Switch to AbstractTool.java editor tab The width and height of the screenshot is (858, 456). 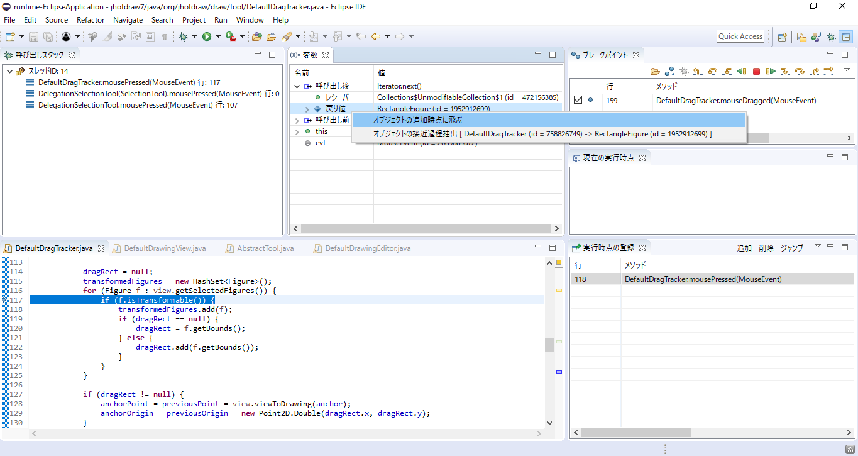coord(260,248)
